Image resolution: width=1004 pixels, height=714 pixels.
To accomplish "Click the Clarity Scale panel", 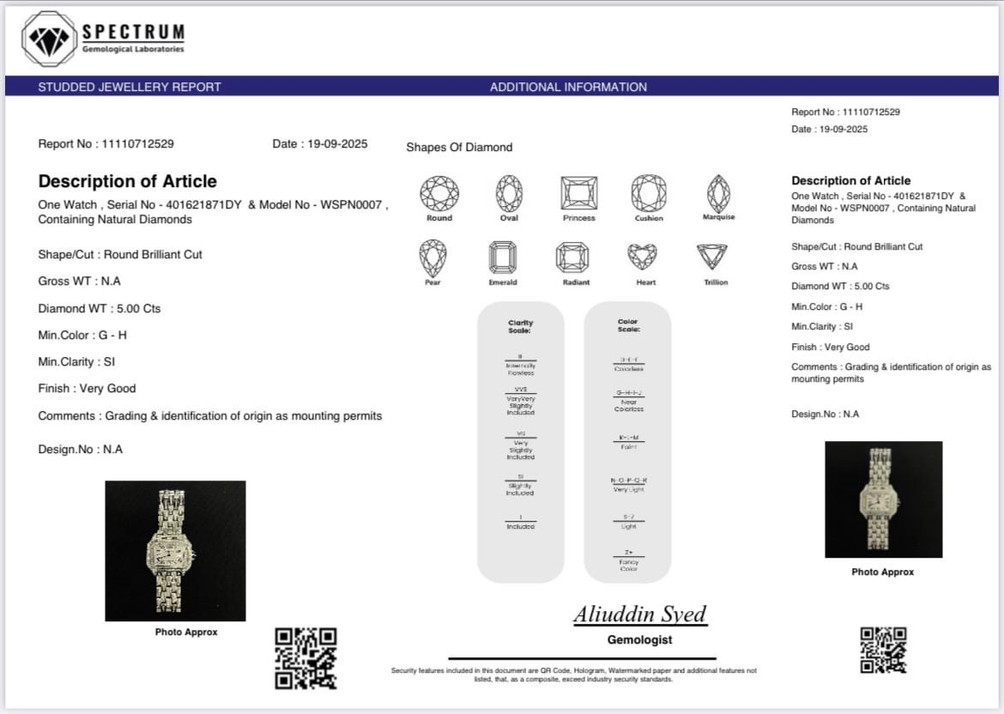I will 520,441.
